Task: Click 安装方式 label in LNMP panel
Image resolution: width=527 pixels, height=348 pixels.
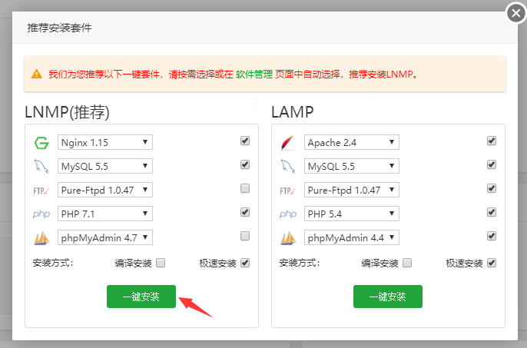Action: [53, 263]
